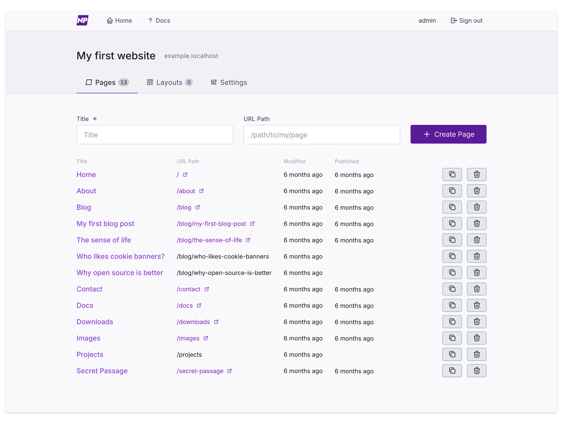Duplicate the Images page
The width and height of the screenshot is (563, 422).
tap(452, 338)
